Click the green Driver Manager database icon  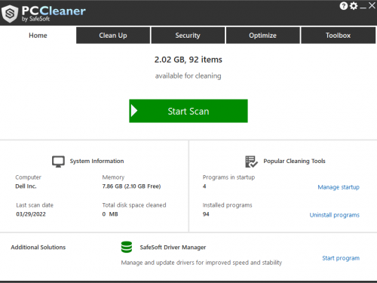tap(127, 247)
